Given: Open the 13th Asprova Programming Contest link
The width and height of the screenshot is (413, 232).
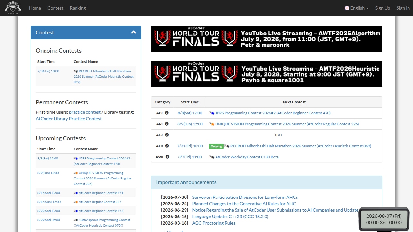Looking at the screenshot, I should (x=102, y=223).
